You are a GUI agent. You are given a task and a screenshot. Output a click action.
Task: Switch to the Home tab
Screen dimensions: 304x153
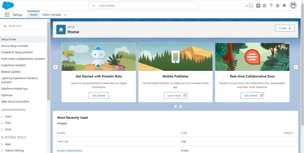coord(33,15)
